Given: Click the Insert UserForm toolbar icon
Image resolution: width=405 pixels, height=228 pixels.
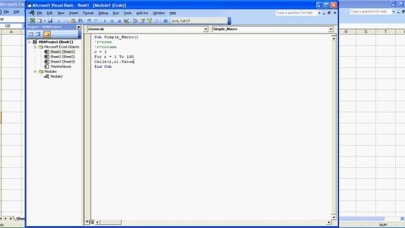Looking at the screenshot, I should [x=39, y=21].
